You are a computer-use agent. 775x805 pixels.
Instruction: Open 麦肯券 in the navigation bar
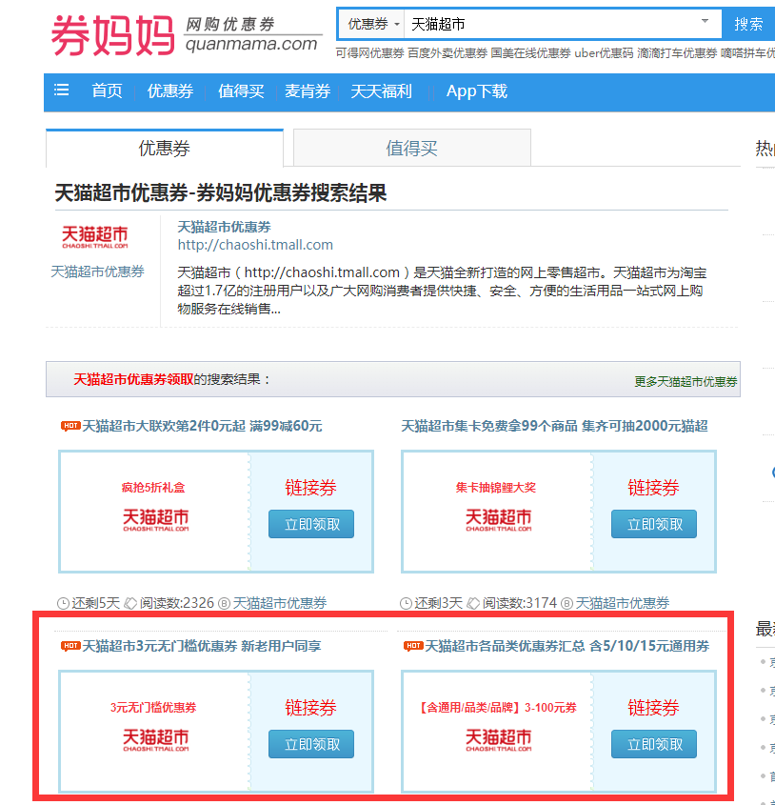click(308, 91)
